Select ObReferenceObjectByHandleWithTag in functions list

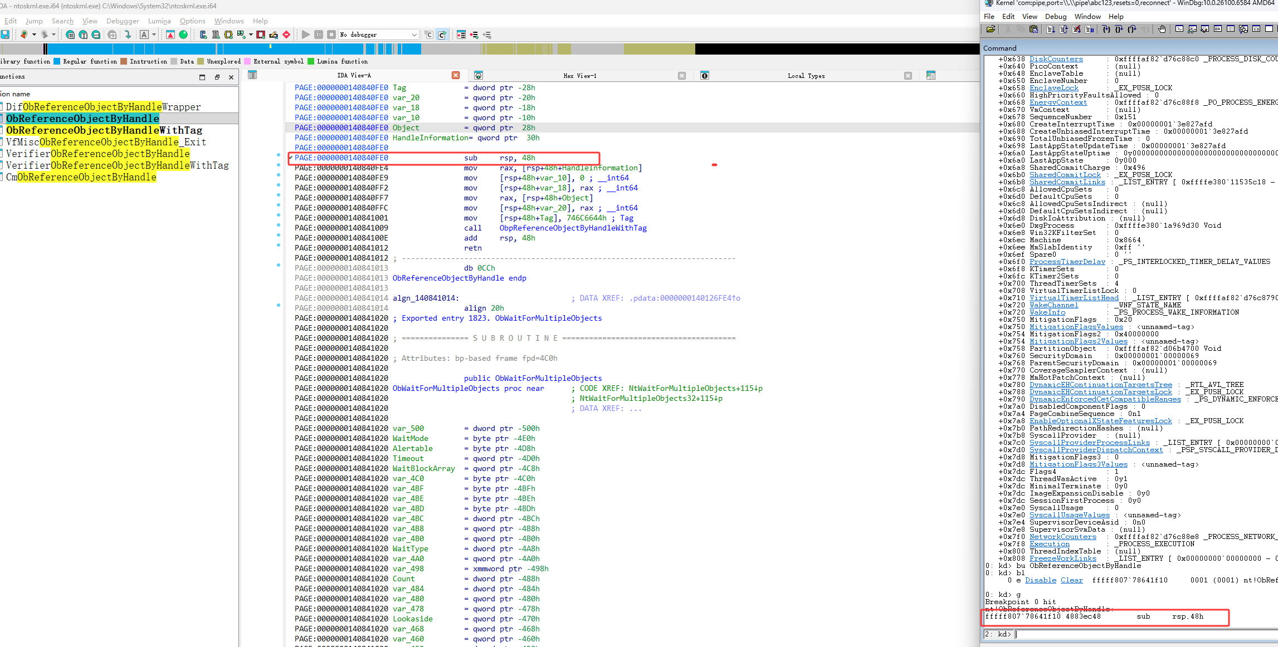(x=104, y=130)
